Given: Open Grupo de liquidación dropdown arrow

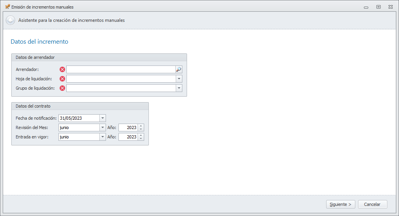Looking at the screenshot, I should click(x=179, y=88).
